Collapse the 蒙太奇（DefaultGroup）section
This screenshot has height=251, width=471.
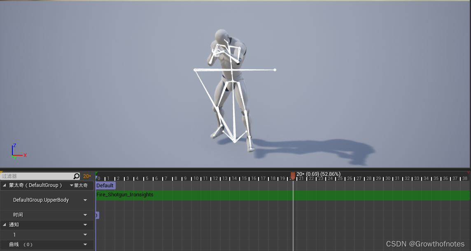pyautogui.click(x=4, y=185)
